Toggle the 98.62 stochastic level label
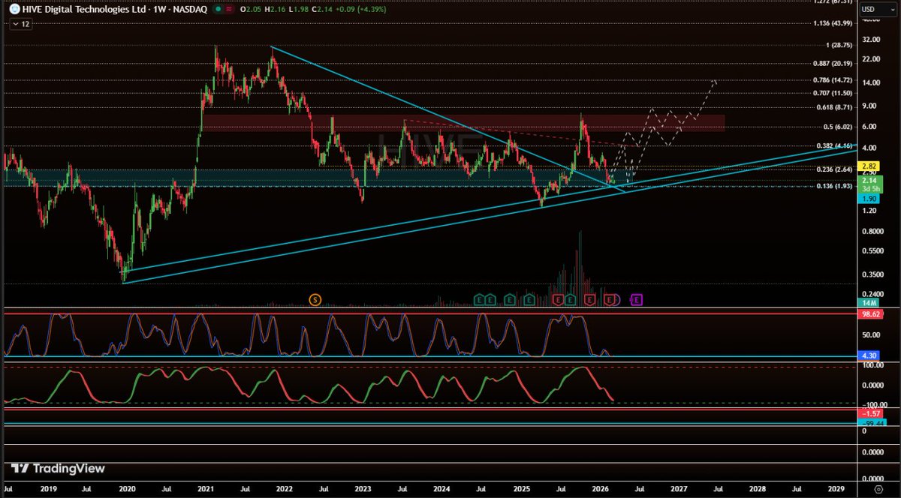 tap(869, 314)
